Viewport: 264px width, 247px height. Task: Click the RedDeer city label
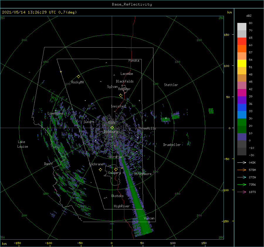[x=124, y=89]
